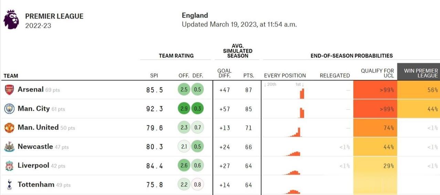
Task: Open the Arsenal team name link
Action: (x=31, y=90)
